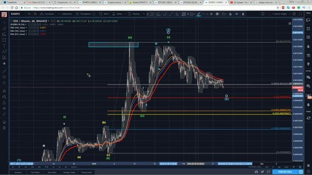Image resolution: width=312 pixels, height=175 pixels.
Task: Open the line style dropdown in floating toolbar
Action: point(205,14)
